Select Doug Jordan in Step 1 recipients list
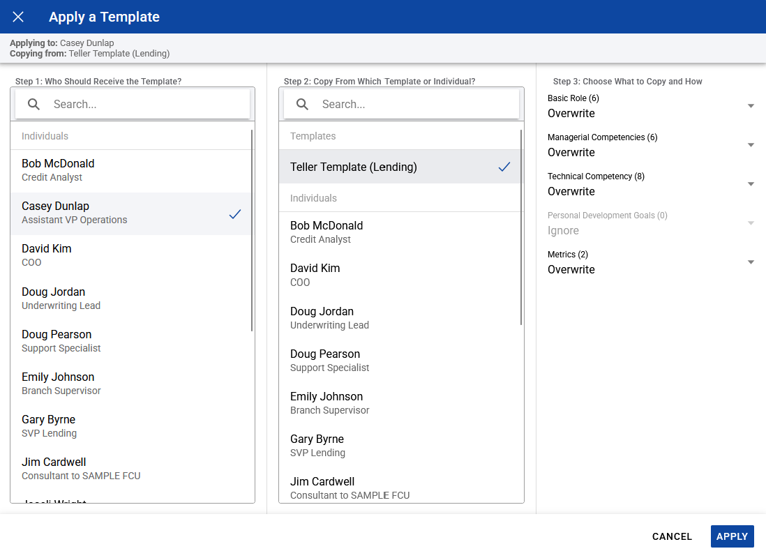The height and width of the screenshot is (558, 766). [x=130, y=299]
